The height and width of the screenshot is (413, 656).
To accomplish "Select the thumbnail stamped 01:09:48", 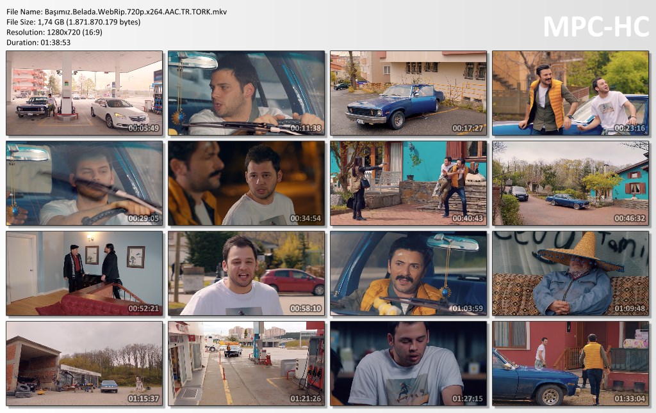I will pyautogui.click(x=571, y=274).
